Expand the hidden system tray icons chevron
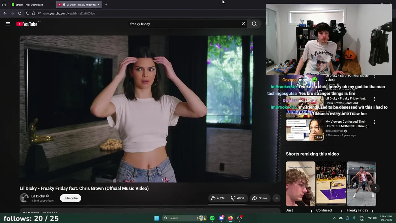Image resolution: width=396 pixels, height=223 pixels. pos(334,218)
